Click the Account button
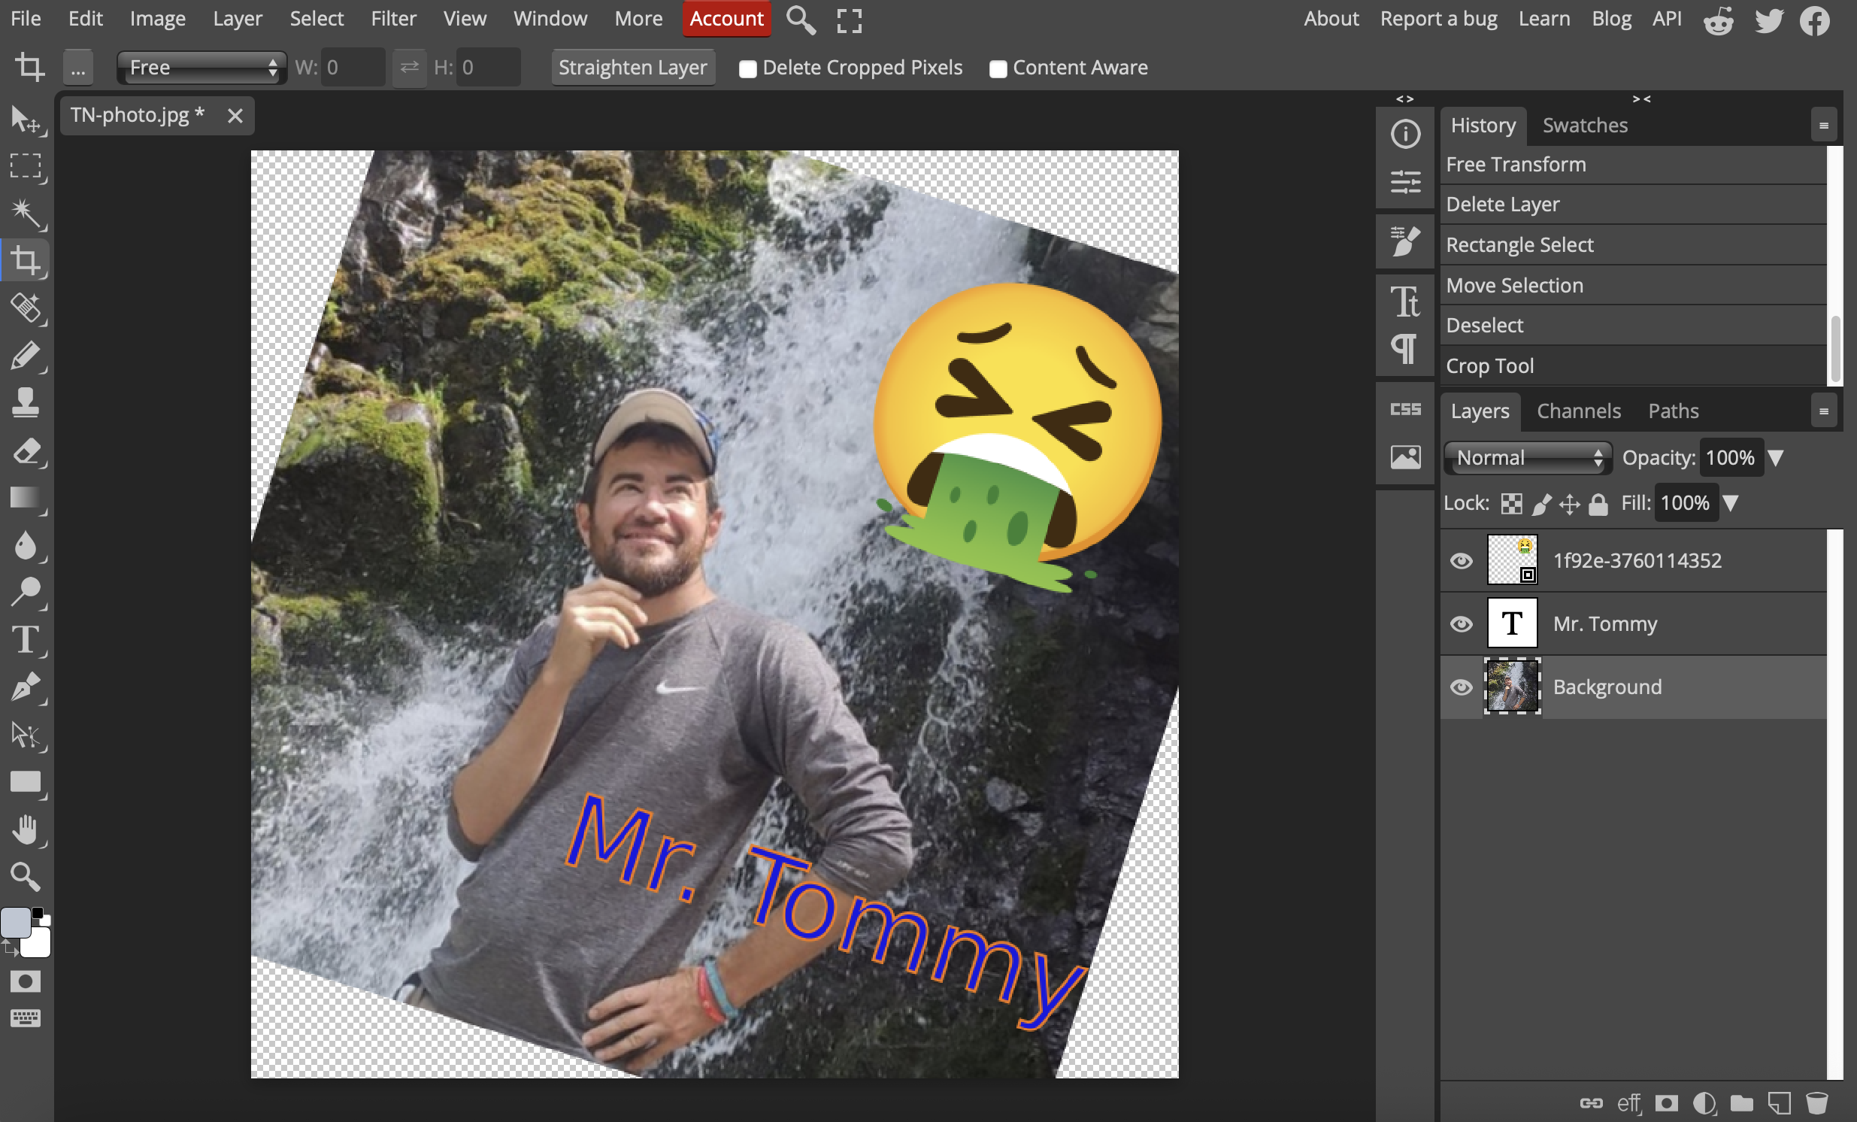The height and width of the screenshot is (1122, 1857). coord(726,18)
